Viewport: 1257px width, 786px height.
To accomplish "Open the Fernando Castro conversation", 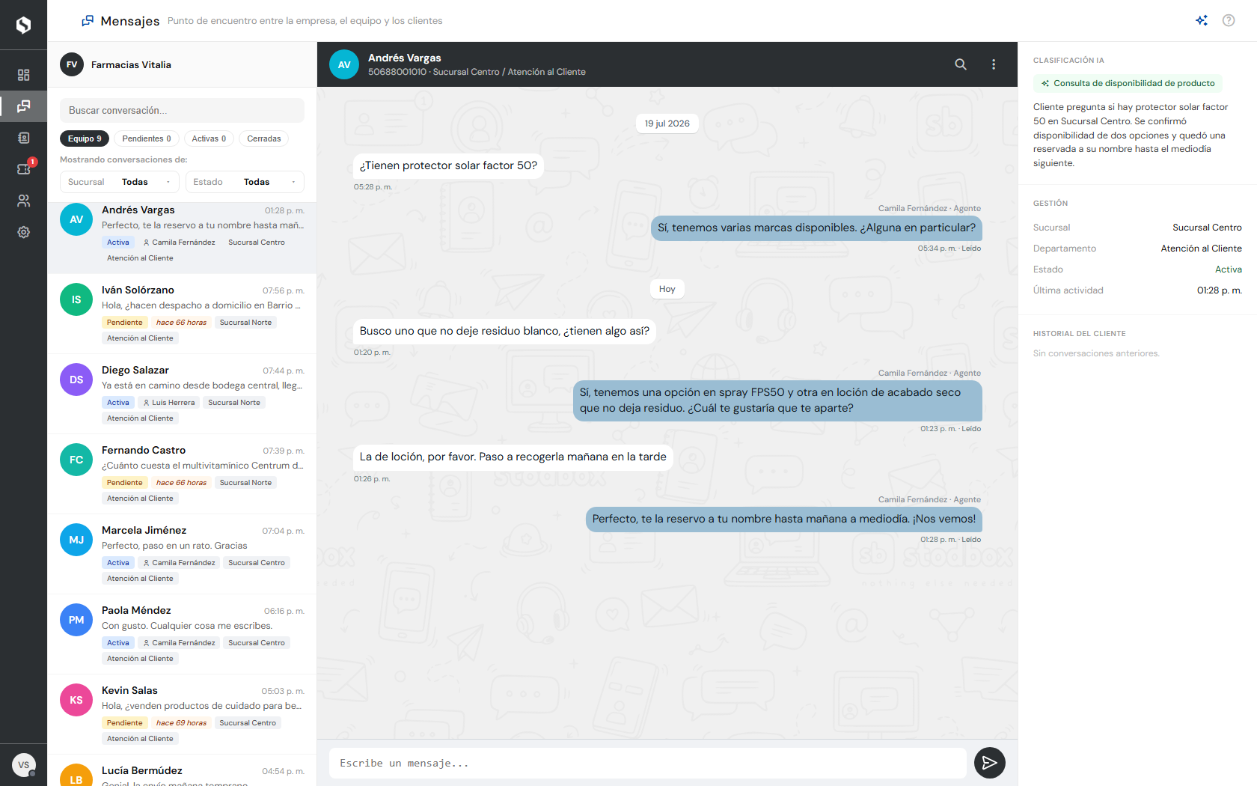I will point(182,474).
